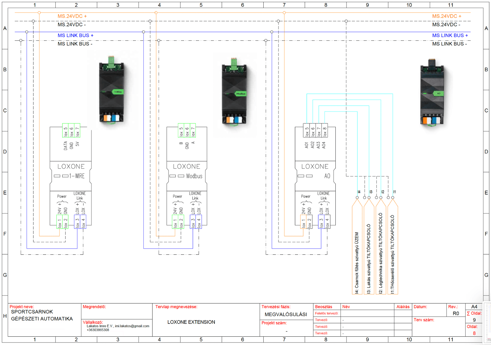Select orange lox 1 power terminal on AO module
Screen dimensions: 491x345
[303, 222]
